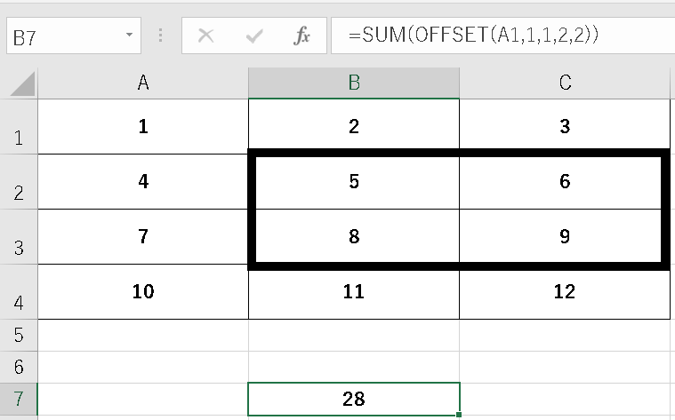675x420 pixels.
Task: Open the Name Box dropdown arrow
Action: tap(130, 36)
